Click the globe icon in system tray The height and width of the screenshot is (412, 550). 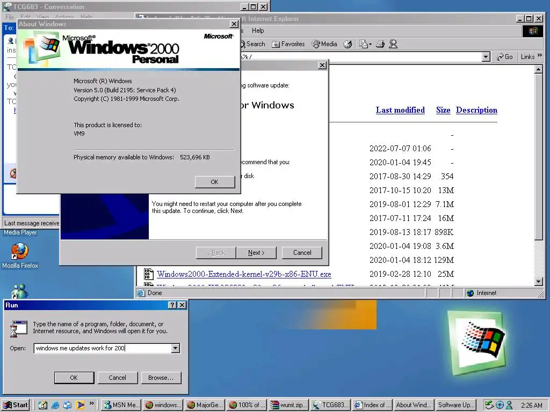tap(500, 405)
